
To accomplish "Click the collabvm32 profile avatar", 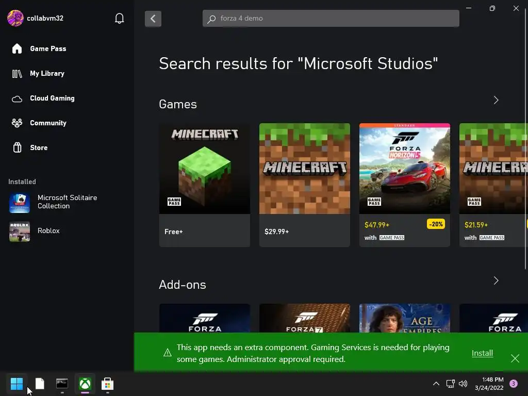I will [15, 18].
